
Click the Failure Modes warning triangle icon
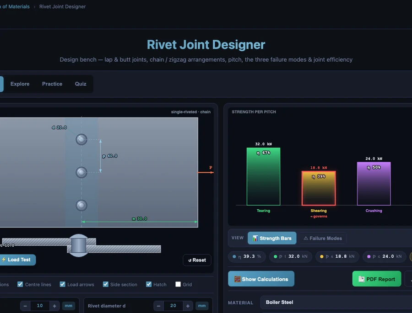coord(306,238)
